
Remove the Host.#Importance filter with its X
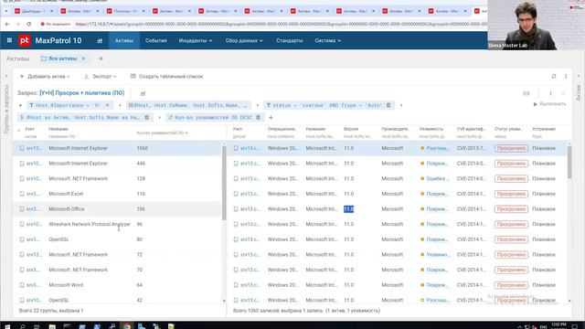108,105
